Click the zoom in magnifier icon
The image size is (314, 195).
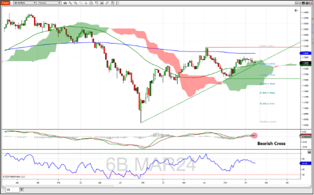(75, 3)
